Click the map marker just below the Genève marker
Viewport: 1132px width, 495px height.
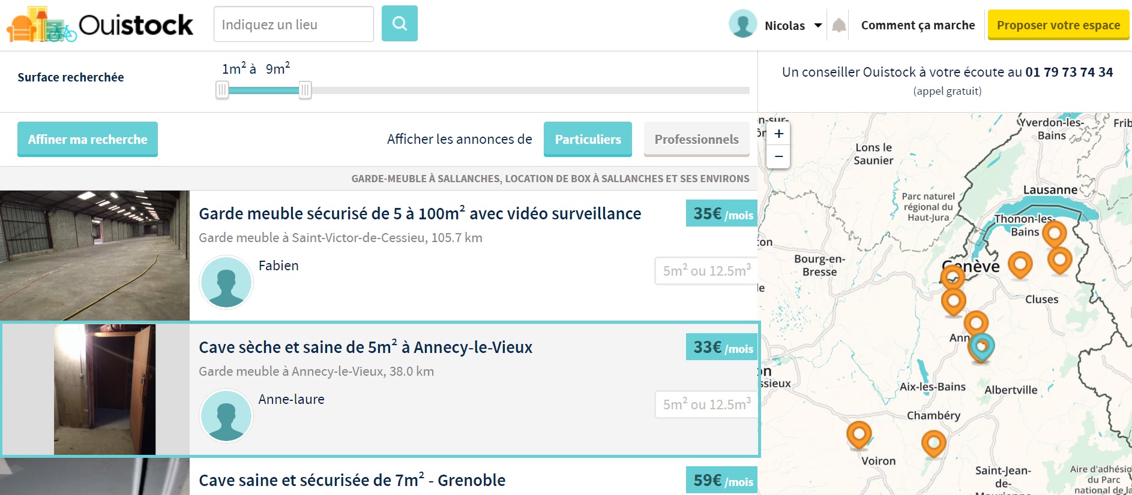(953, 302)
